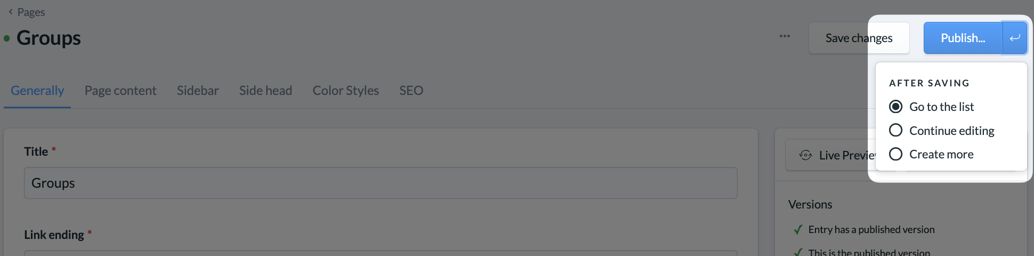Click the three-dot more options icon
The width and height of the screenshot is (1034, 256).
coord(785,36)
